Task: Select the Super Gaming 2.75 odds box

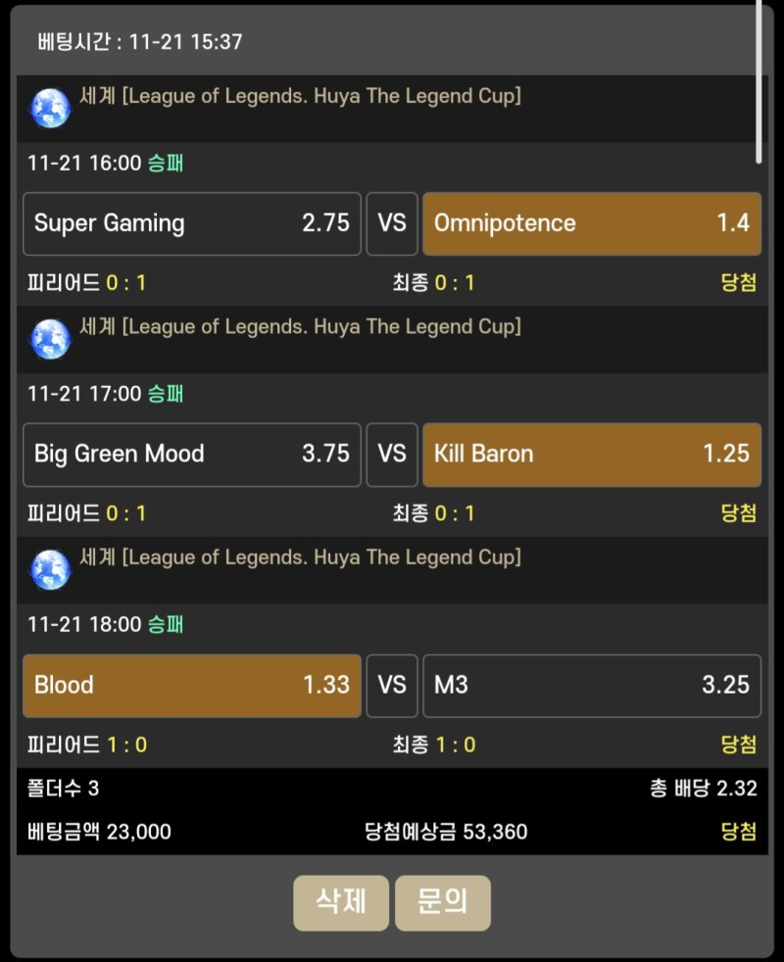Action: pyautogui.click(x=192, y=223)
